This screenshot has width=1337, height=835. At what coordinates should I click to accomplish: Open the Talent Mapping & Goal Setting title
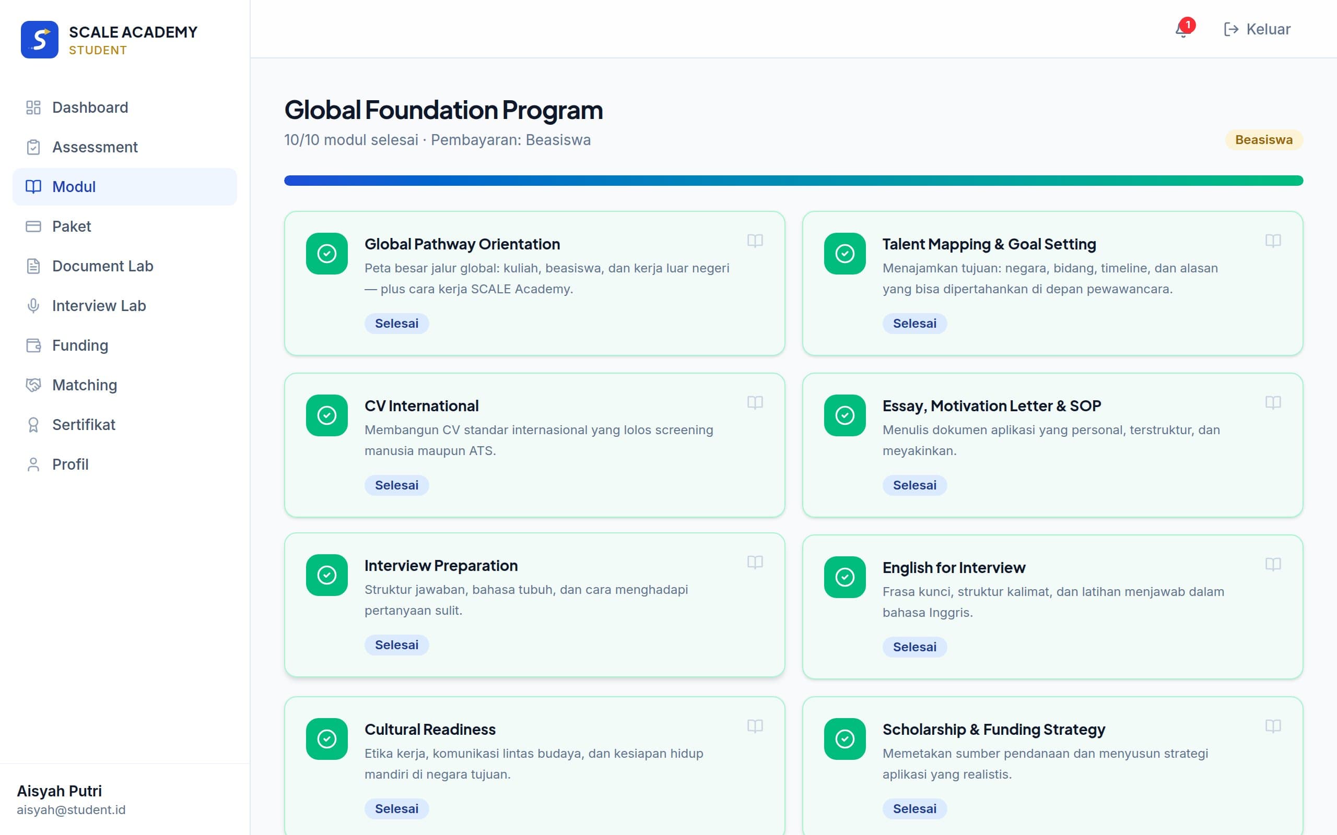pyautogui.click(x=989, y=244)
